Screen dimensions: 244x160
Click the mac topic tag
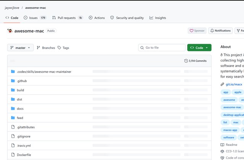[x=236, y=122]
